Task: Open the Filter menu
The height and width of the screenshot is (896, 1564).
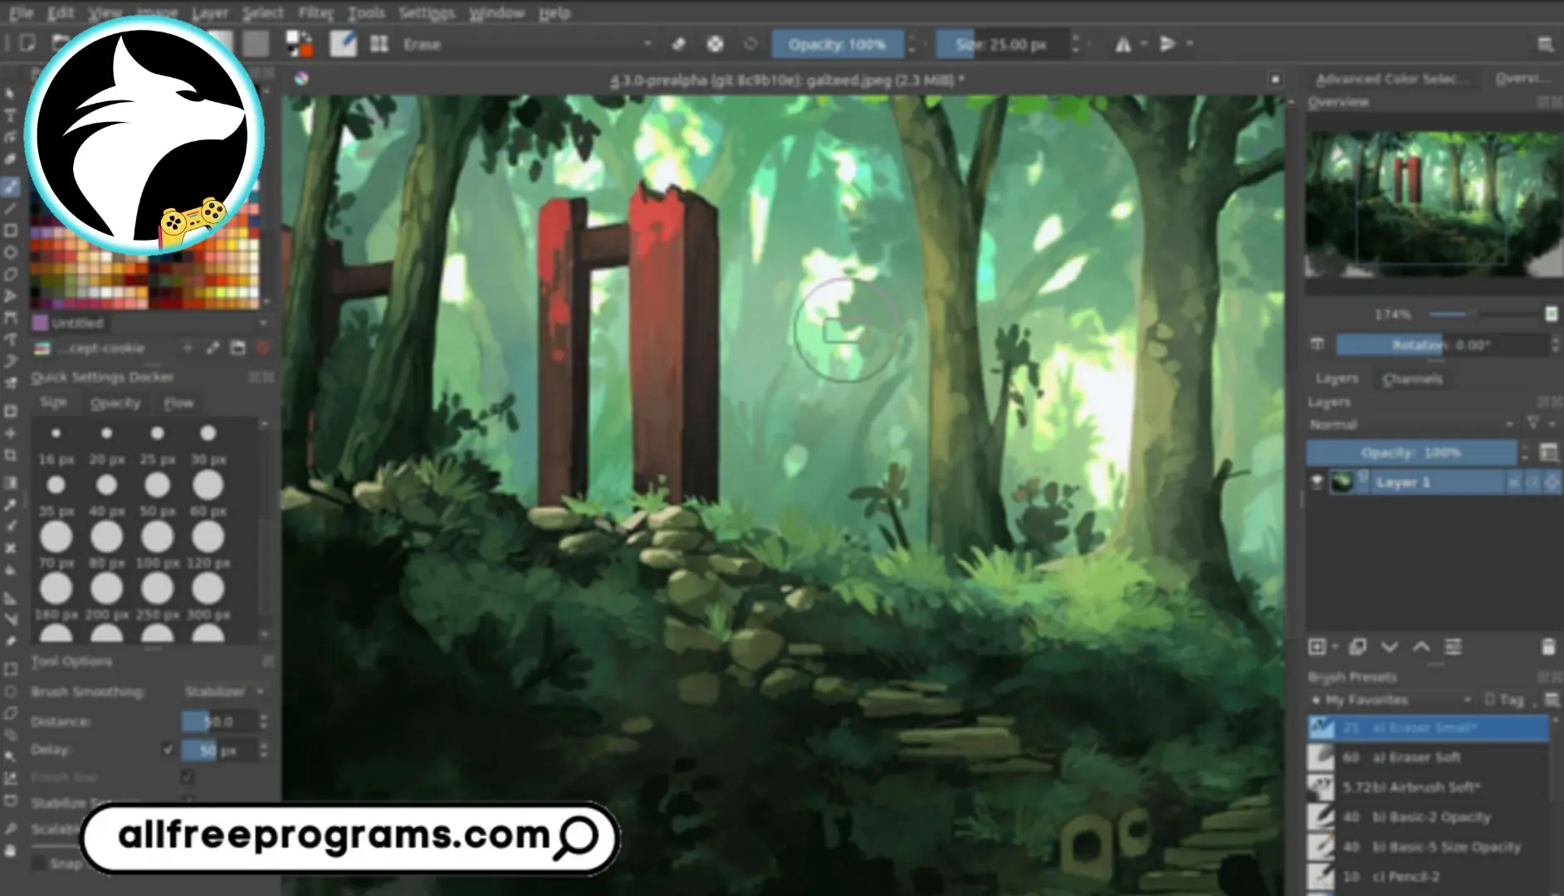Action: point(315,13)
